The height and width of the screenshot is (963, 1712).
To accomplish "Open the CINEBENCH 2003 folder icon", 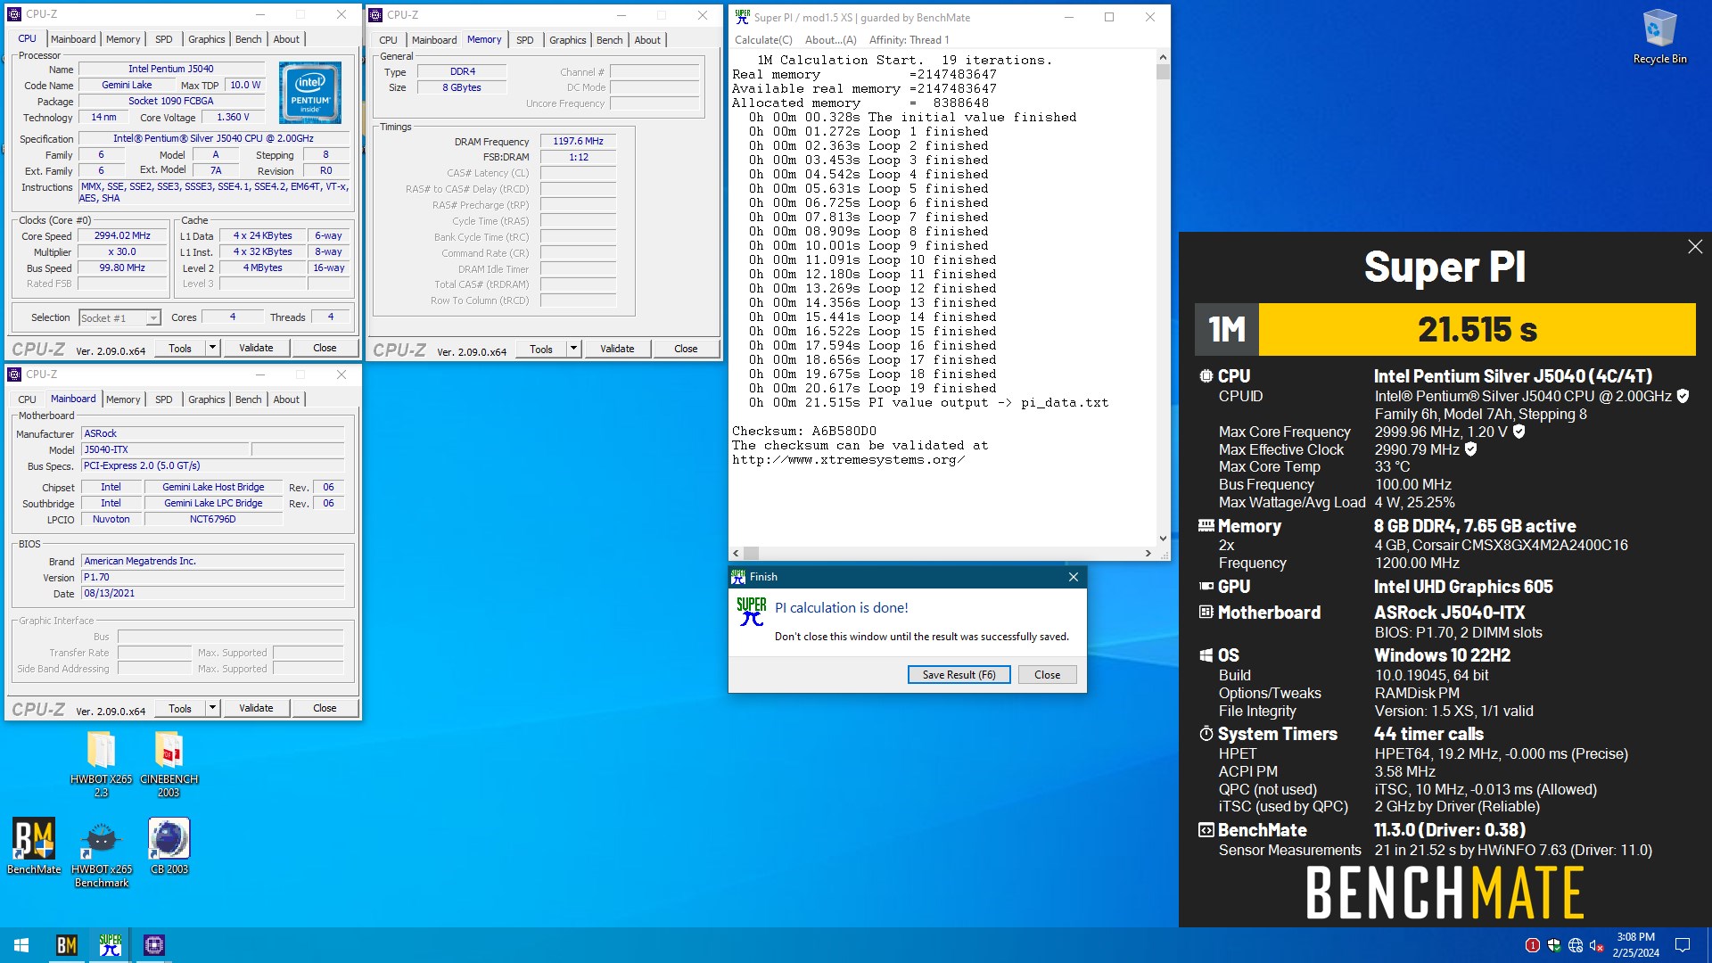I will coord(169,764).
